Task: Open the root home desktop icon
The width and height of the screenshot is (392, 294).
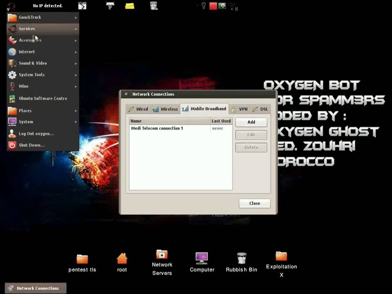Action: click(x=122, y=263)
